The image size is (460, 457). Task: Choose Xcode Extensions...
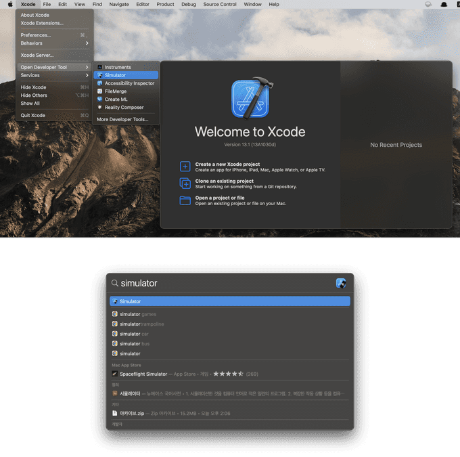[55, 23]
